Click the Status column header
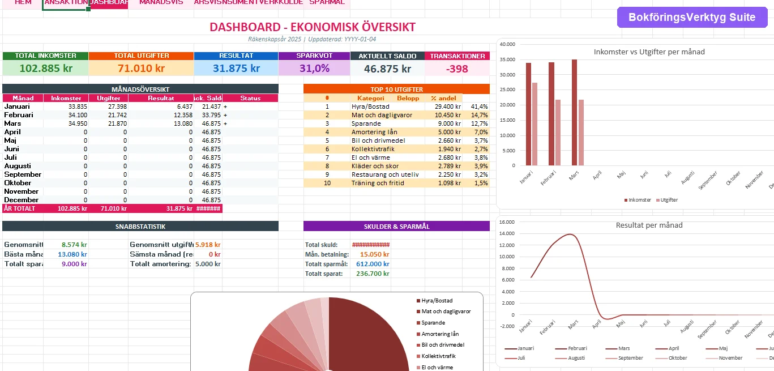Screen dimensions: 774x371 tap(250, 98)
